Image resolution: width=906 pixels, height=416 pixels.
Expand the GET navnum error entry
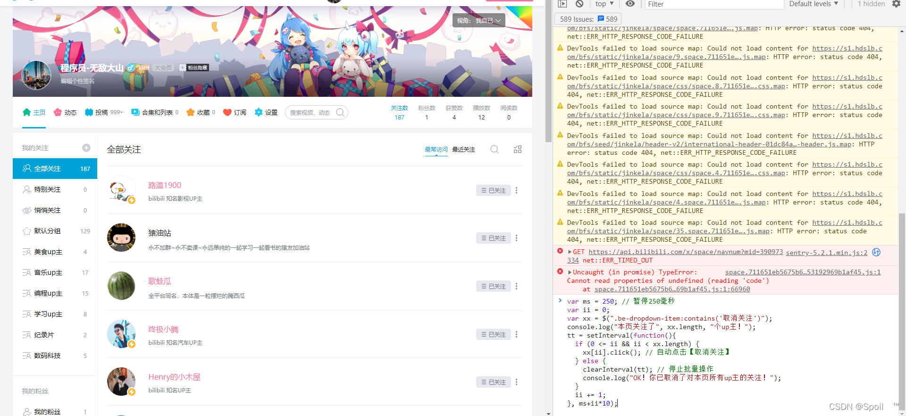(x=570, y=252)
